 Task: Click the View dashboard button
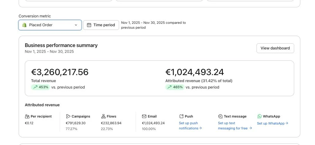(x=275, y=48)
